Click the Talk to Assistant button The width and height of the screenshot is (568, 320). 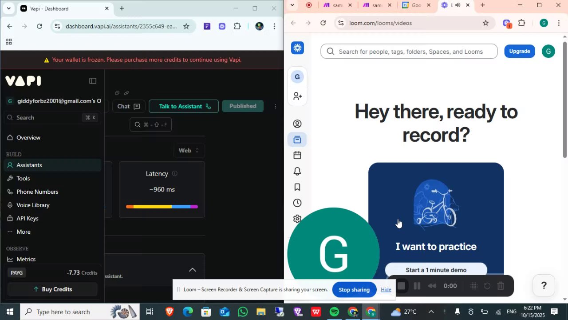(x=184, y=106)
